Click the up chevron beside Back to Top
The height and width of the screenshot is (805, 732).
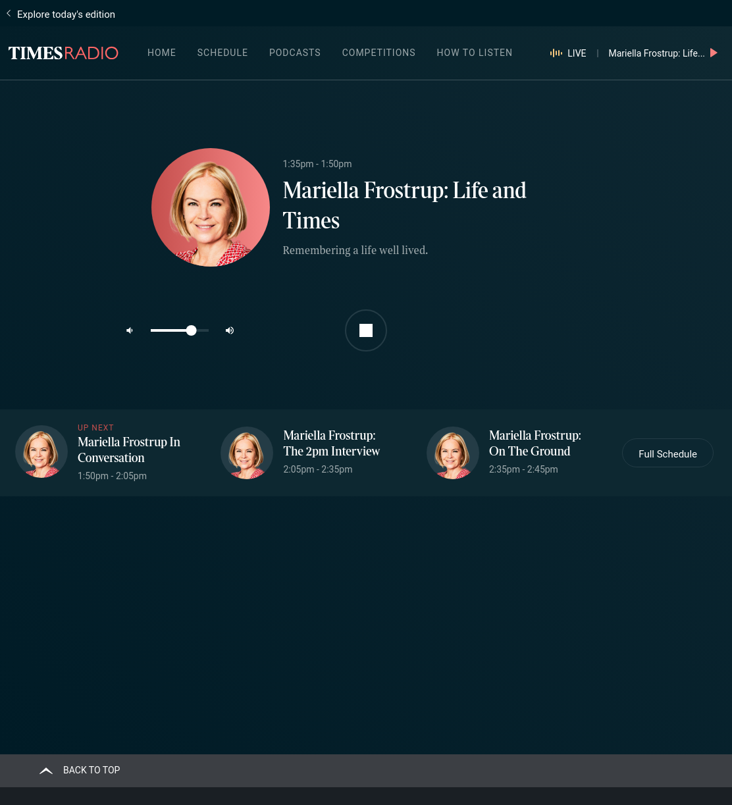(x=46, y=771)
